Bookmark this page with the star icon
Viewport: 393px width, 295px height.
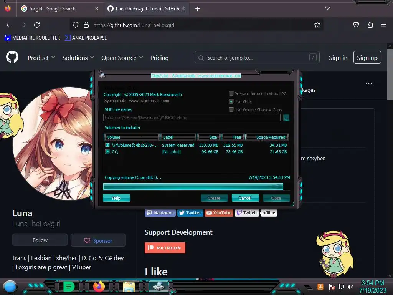click(x=317, y=25)
